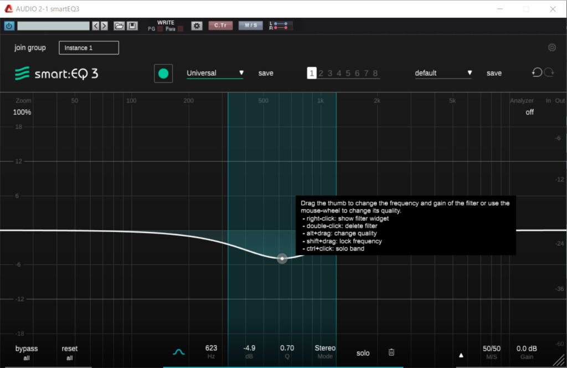Image resolution: width=567 pixels, height=368 pixels.
Task: Click the window resize grip icon
Action: [559, 360]
